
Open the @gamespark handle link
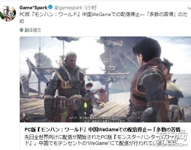coord(68,8)
